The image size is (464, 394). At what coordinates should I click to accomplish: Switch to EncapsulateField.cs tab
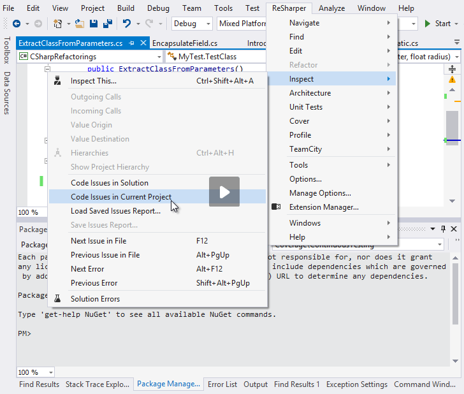185,43
